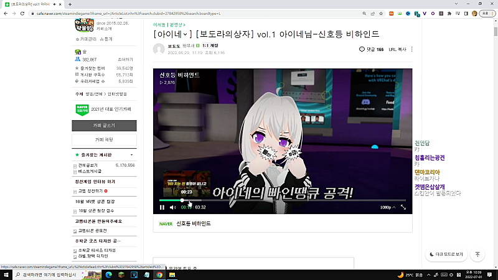Open the Windows Start menu
The height and width of the screenshot is (280, 498).
tap(6, 274)
